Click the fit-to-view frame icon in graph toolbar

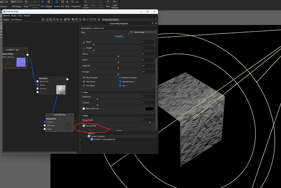point(91,19)
